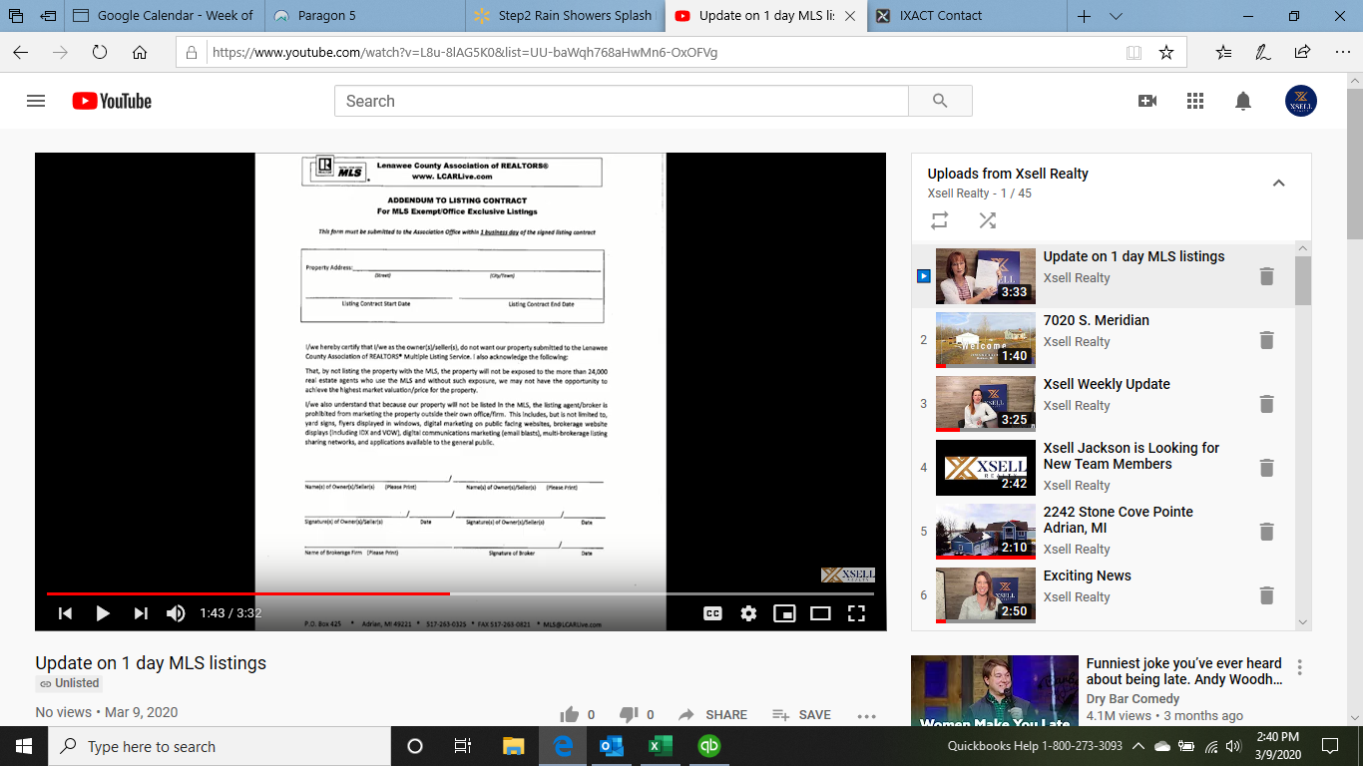Screen dimensions: 1363x766
Task: Open the create video camera icon
Action: [1147, 101]
